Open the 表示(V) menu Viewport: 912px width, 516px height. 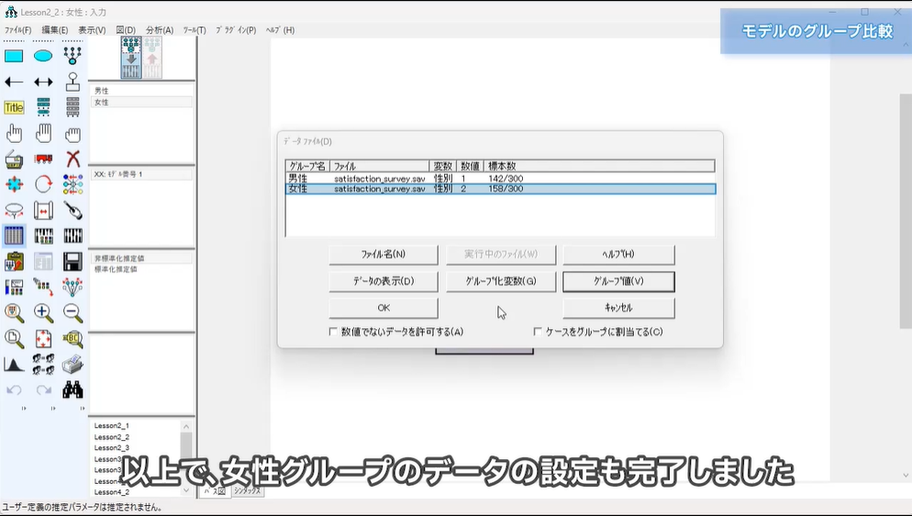click(92, 30)
